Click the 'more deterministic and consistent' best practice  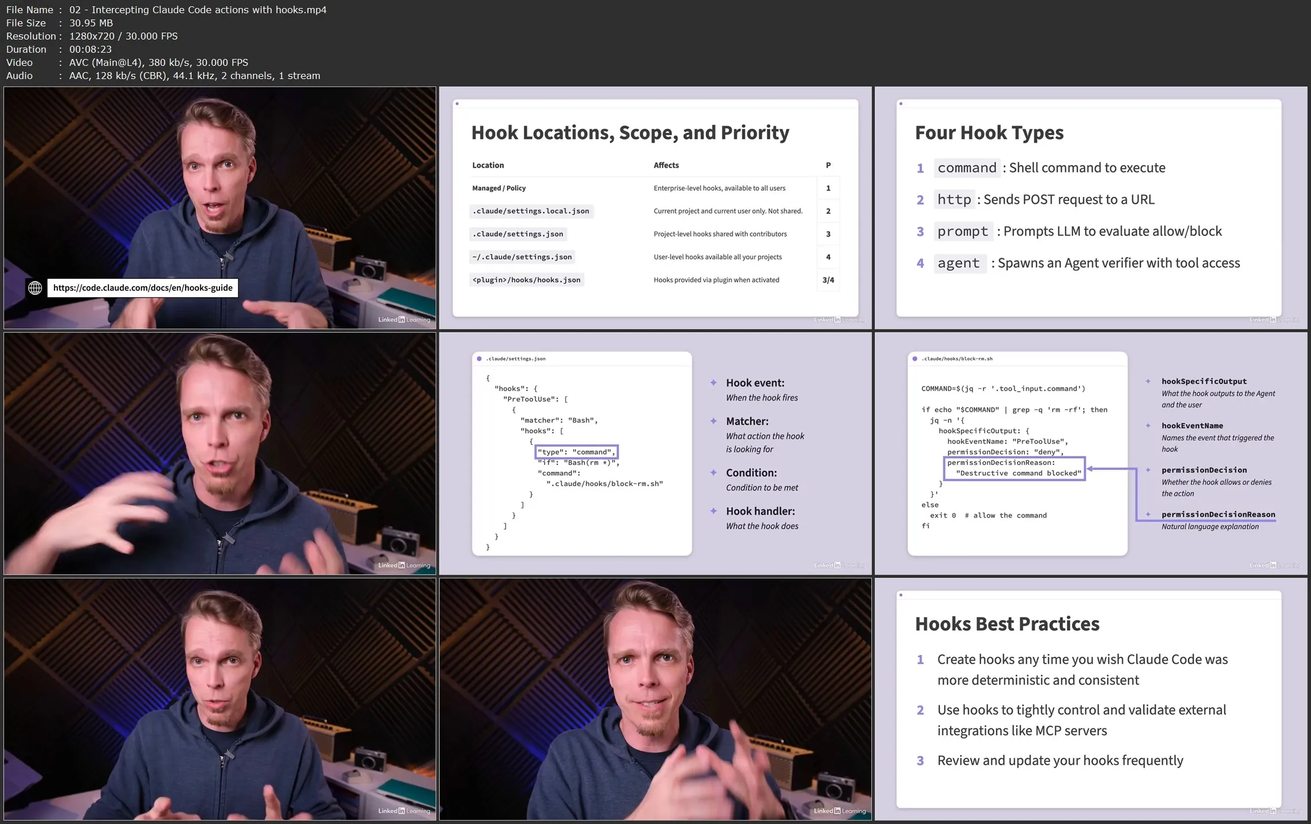[1083, 670]
